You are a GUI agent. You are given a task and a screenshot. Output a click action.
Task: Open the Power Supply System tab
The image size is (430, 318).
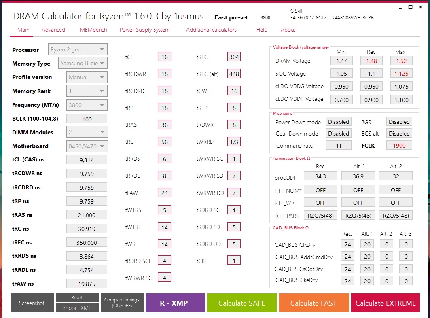coord(144,30)
